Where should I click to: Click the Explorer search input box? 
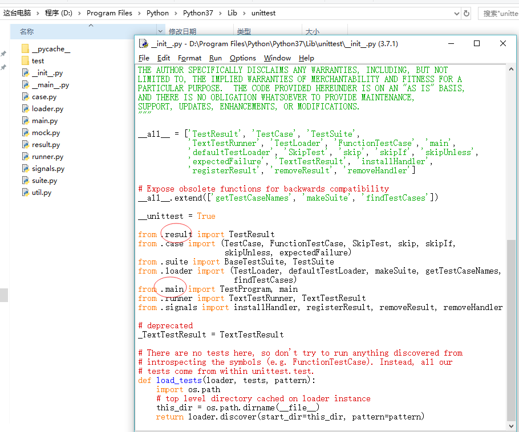500,13
